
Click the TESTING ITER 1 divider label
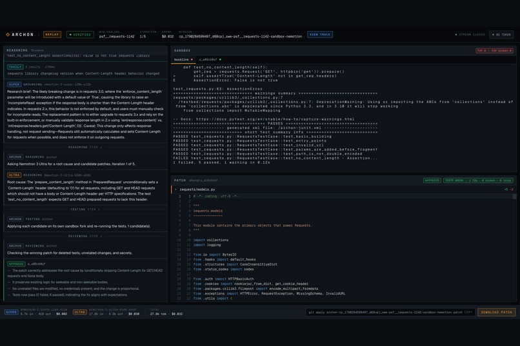point(86,209)
